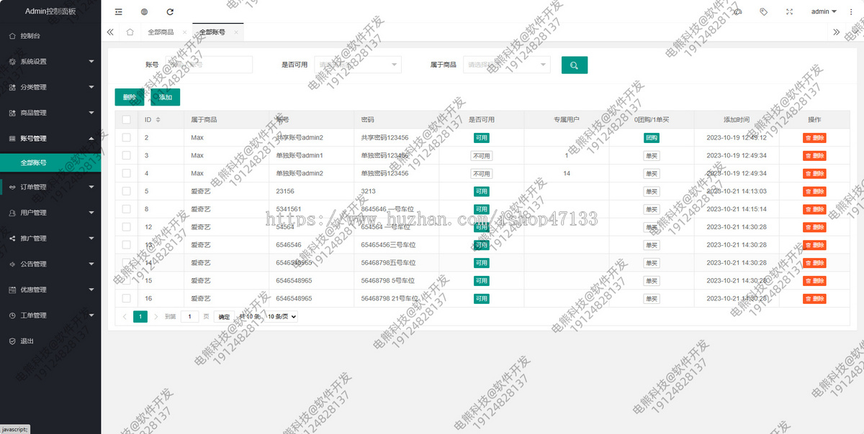
Task: Expand the 优惠管理 sidebar menu
Action: coord(50,290)
